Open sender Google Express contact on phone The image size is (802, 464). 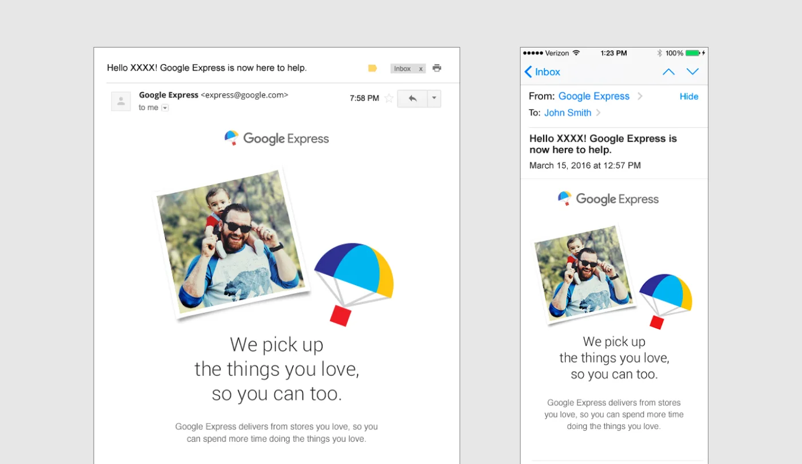(594, 96)
